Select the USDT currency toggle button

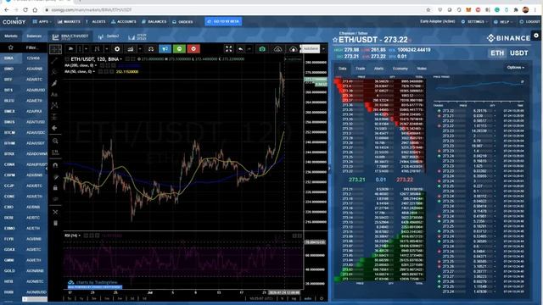(518, 53)
